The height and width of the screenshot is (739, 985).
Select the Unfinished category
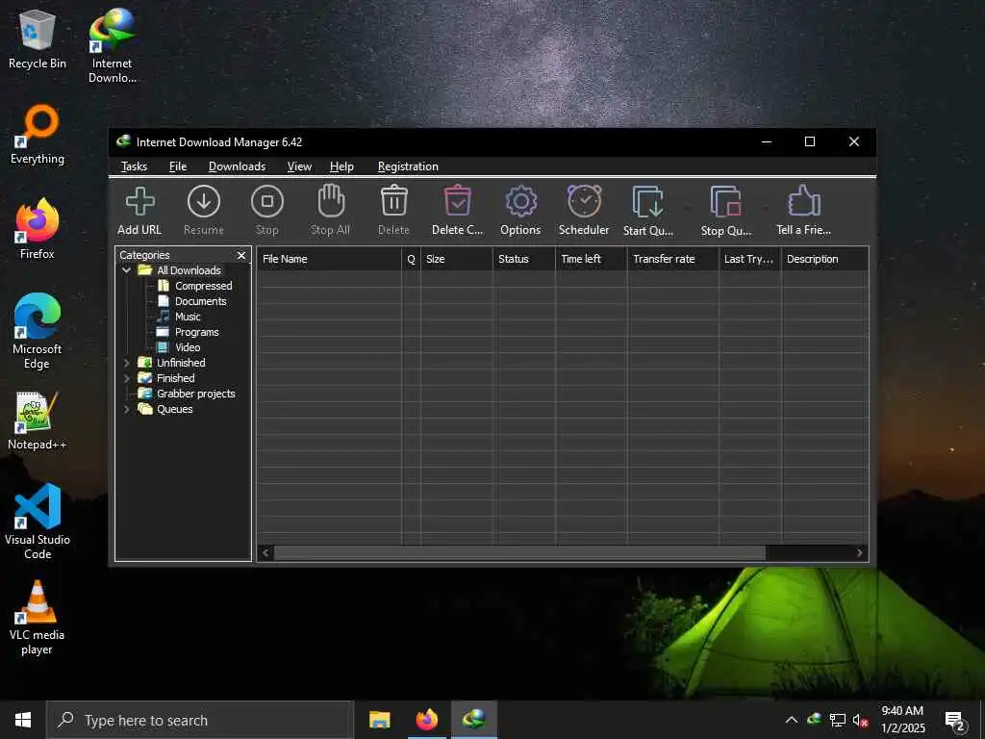[181, 363]
